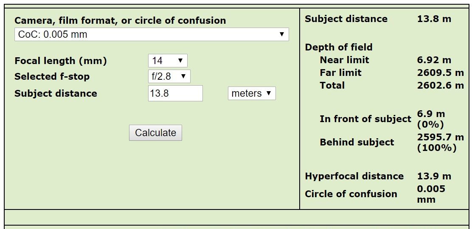Click the behind subject value 2595.7 m
The height and width of the screenshot is (229, 472).
pos(440,137)
